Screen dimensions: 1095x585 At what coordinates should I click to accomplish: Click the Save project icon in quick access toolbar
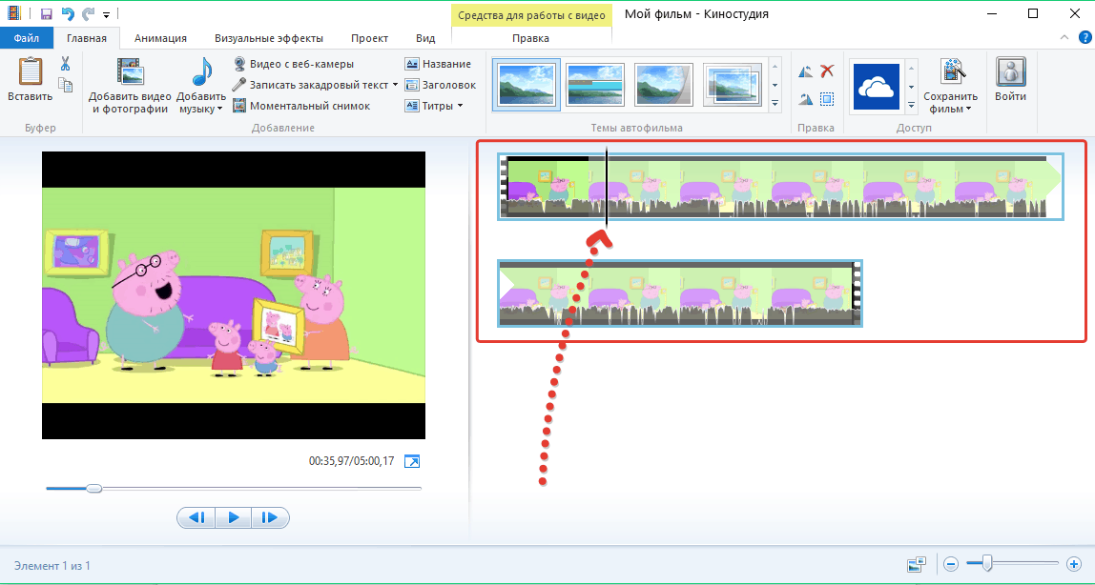[x=46, y=14]
